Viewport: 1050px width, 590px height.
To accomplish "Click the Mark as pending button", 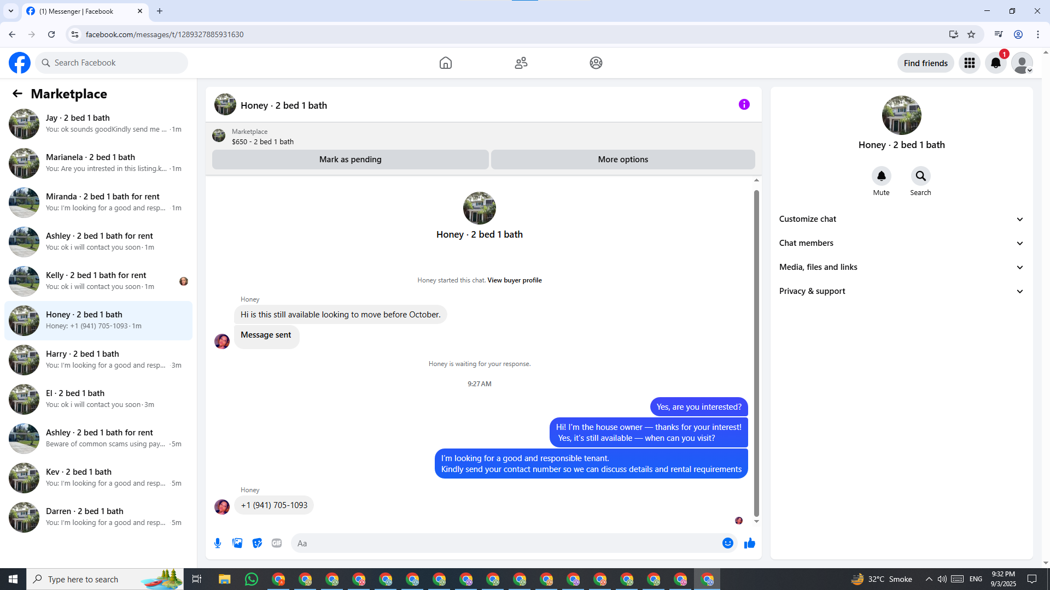I will point(350,160).
